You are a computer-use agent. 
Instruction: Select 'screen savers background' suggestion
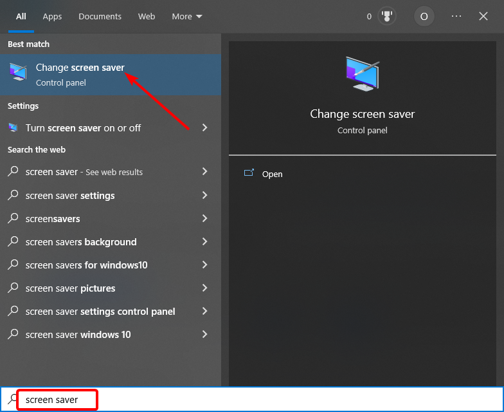(111, 241)
